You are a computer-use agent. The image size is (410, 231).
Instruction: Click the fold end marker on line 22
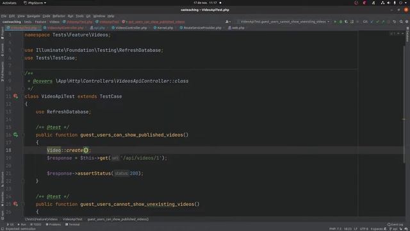24,181
